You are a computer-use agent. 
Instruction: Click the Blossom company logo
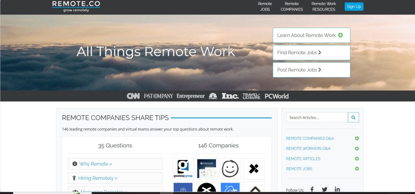tap(207, 168)
